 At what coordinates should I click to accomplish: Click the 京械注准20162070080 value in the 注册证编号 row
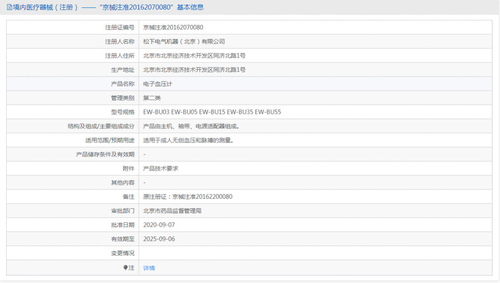tap(173, 27)
